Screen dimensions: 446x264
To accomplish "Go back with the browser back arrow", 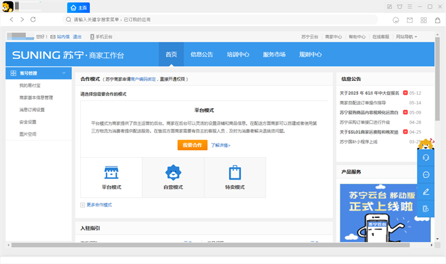I will [12, 20].
